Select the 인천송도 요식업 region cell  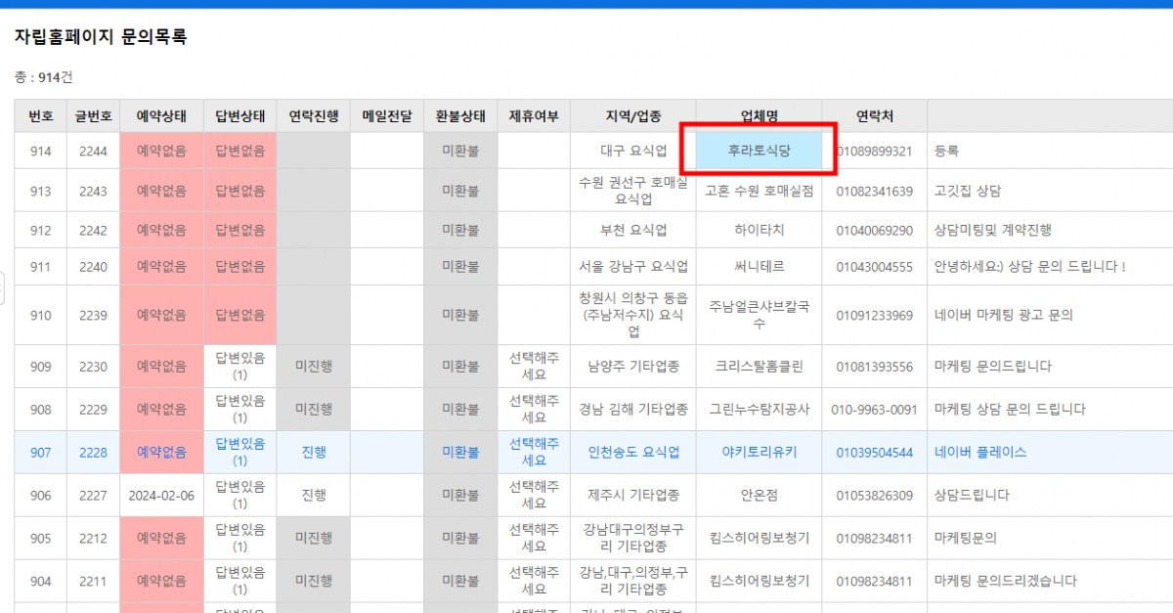[x=632, y=453]
